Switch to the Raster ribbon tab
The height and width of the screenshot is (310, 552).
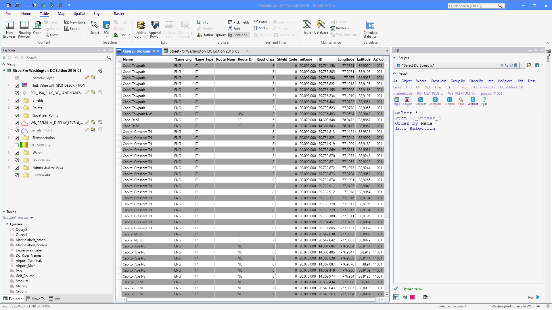pos(119,13)
